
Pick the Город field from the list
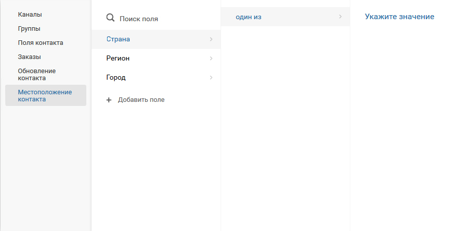(x=116, y=78)
